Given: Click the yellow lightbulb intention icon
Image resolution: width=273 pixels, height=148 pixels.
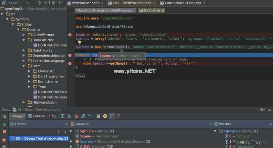Looking at the screenshot, I should 79,42.
